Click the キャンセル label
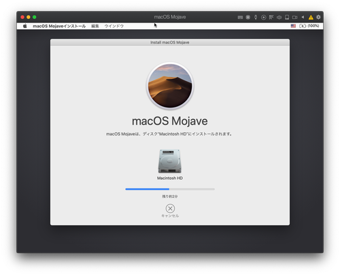This screenshot has width=340, height=275. click(170, 216)
